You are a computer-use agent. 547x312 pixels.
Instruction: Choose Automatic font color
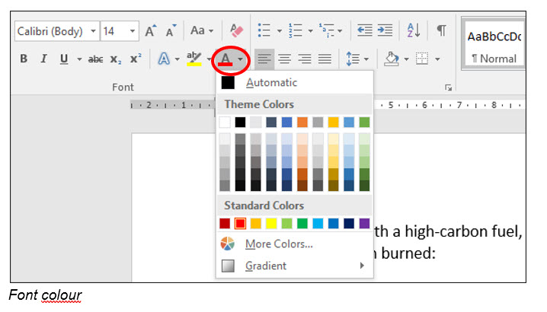click(295, 83)
